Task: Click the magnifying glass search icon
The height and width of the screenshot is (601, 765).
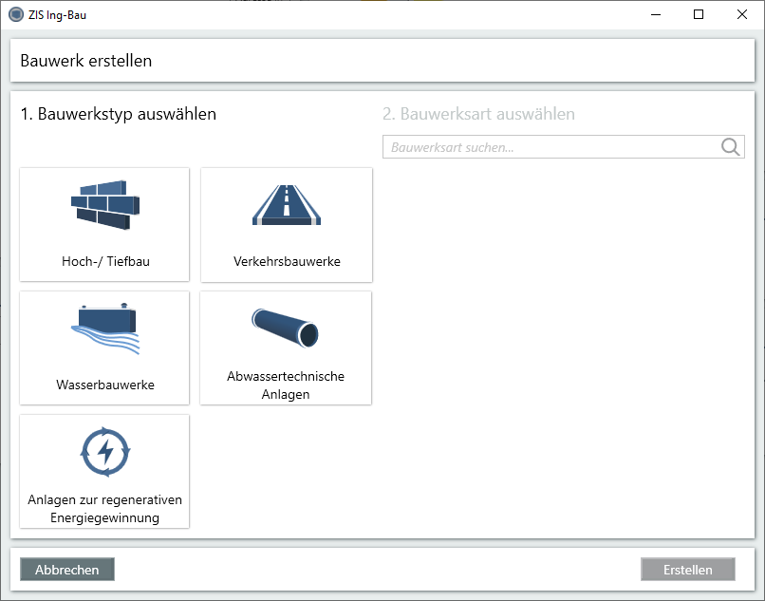Action: coord(730,147)
